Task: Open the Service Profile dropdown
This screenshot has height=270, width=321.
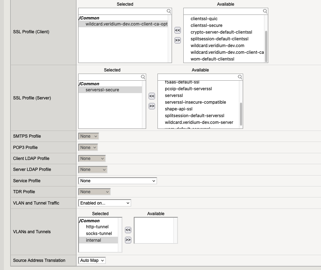Action: pos(117,181)
